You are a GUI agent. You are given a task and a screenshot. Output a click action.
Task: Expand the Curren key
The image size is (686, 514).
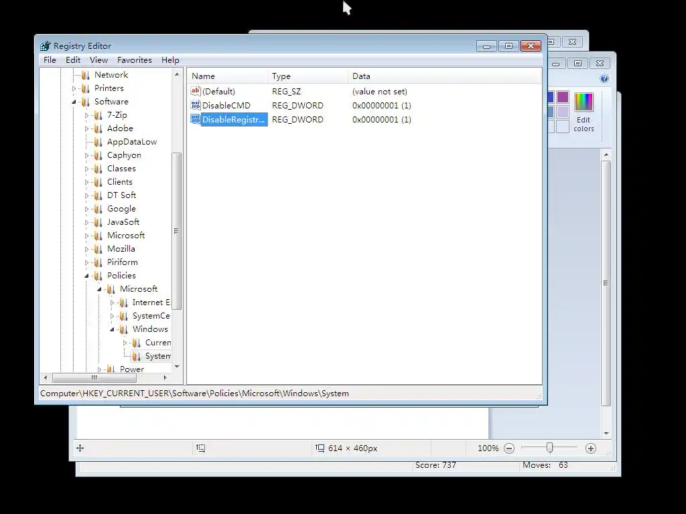[x=125, y=343]
